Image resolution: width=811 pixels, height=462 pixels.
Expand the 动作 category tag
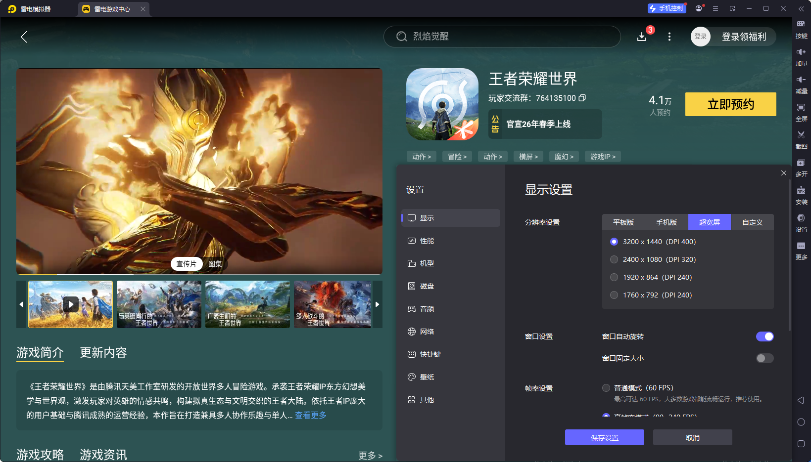coord(421,156)
